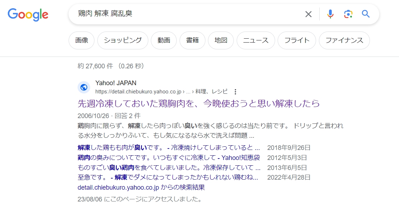Click the snippet text 鶏胸肉に限らず、解凍したら
Image resolution: width=399 pixels, height=214 pixels.
point(210,131)
